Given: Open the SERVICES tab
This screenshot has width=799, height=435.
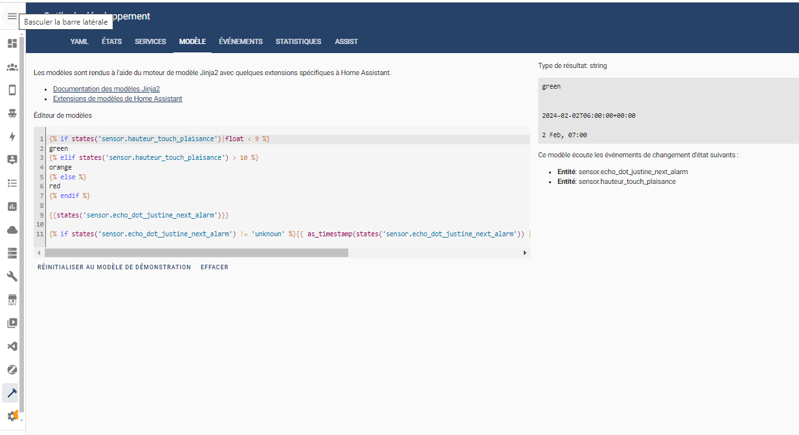Looking at the screenshot, I should click(150, 41).
